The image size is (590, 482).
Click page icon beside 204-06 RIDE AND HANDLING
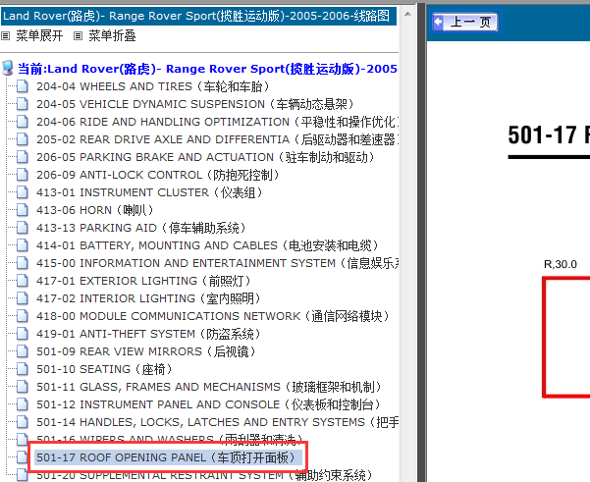(x=23, y=122)
